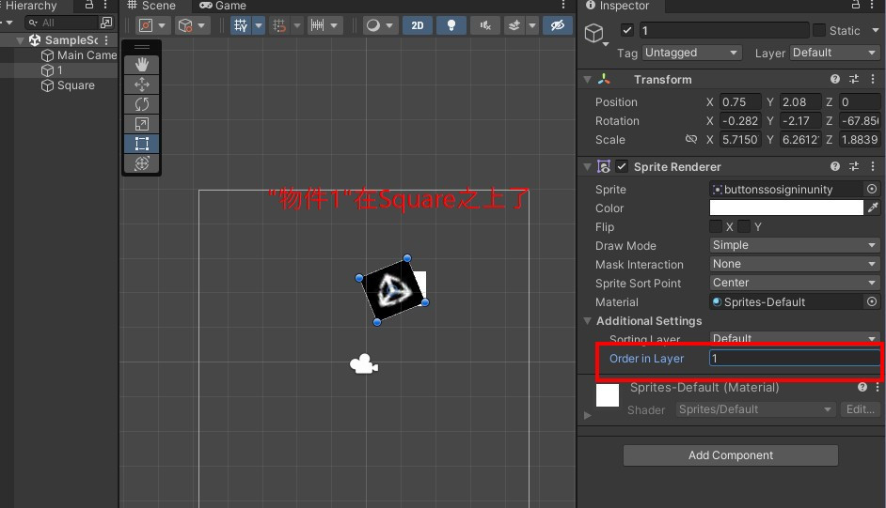
Task: Open SampleScene context menu dots
Action: coord(106,40)
